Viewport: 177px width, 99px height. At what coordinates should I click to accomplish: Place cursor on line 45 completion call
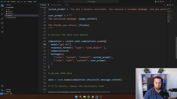tap(77, 41)
